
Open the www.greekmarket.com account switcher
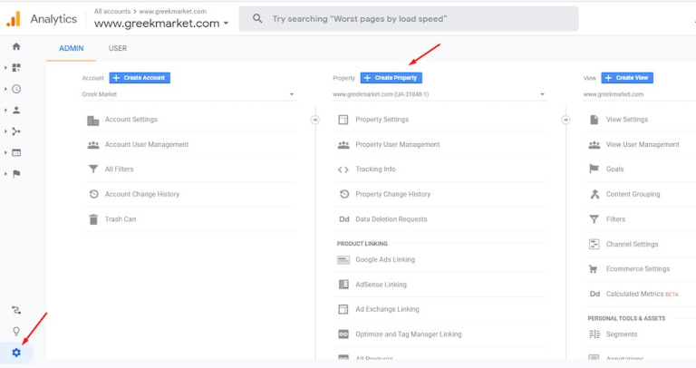tap(161, 24)
